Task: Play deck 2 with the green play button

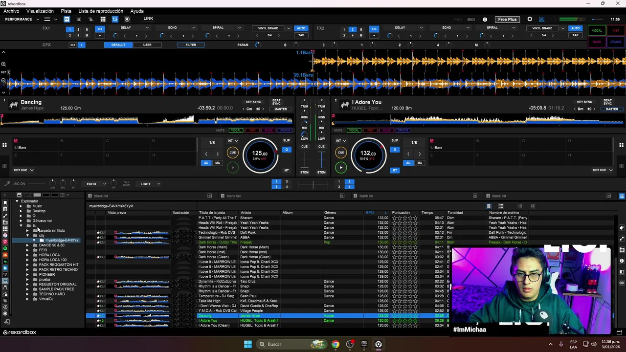Action: (341, 168)
